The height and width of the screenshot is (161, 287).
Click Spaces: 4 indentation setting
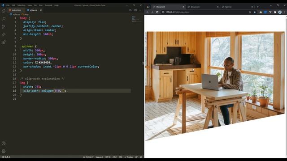pyautogui.click(x=100, y=157)
